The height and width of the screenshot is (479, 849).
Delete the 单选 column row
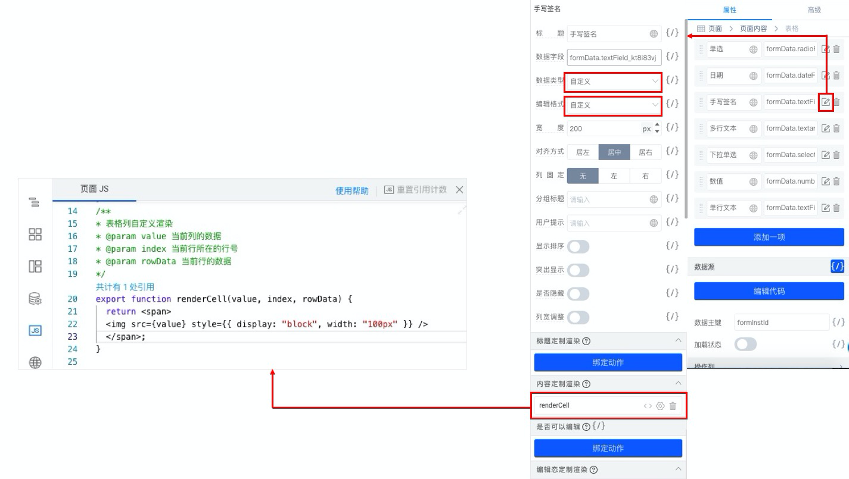click(x=836, y=49)
